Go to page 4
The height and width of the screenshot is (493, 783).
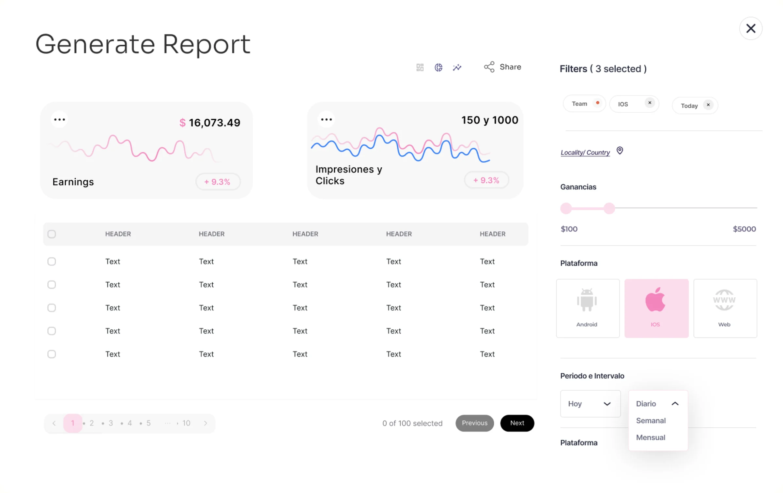tap(130, 423)
